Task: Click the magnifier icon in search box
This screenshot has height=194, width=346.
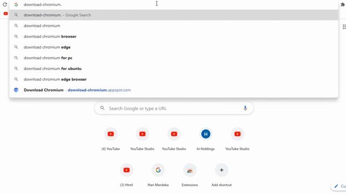Action: click(102, 108)
